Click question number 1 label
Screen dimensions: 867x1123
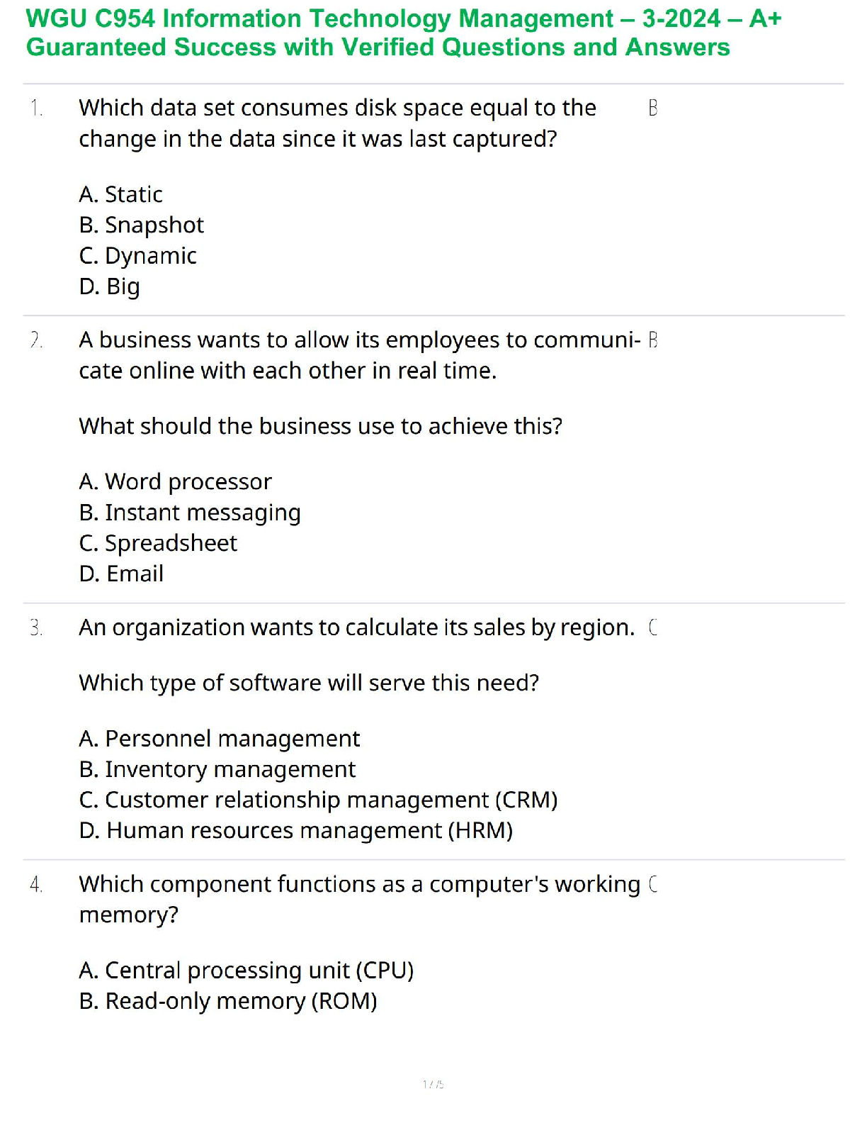coord(37,108)
